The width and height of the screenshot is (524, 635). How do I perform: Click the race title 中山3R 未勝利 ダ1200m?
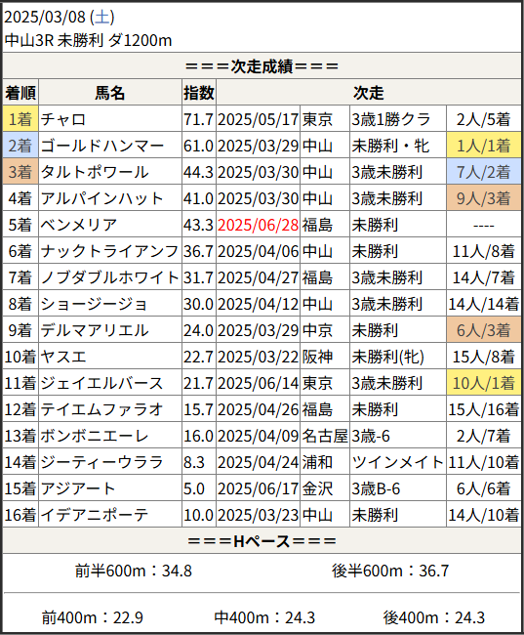click(88, 40)
